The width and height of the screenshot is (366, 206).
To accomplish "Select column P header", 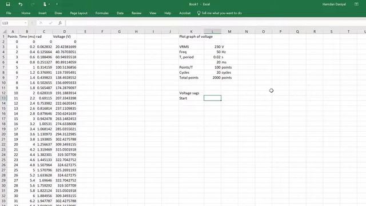I will coord(280,31).
